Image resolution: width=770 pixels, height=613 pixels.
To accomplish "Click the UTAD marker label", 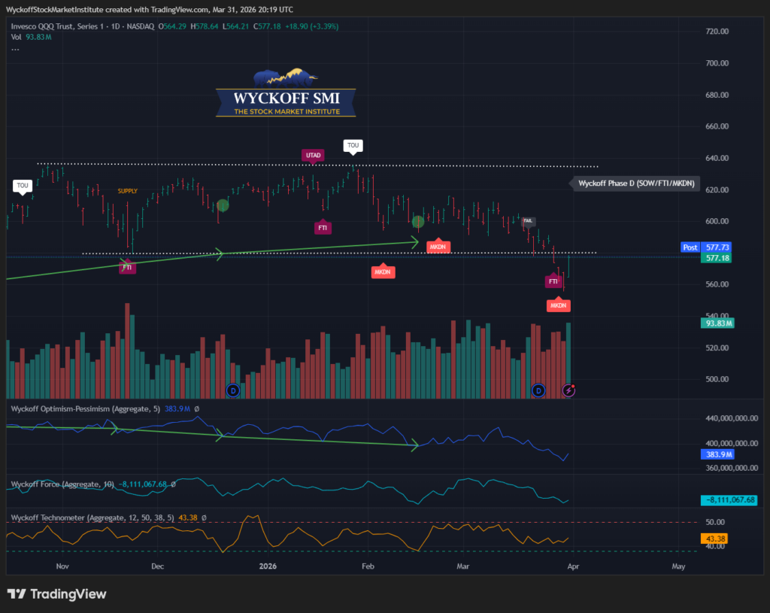I will coord(314,155).
